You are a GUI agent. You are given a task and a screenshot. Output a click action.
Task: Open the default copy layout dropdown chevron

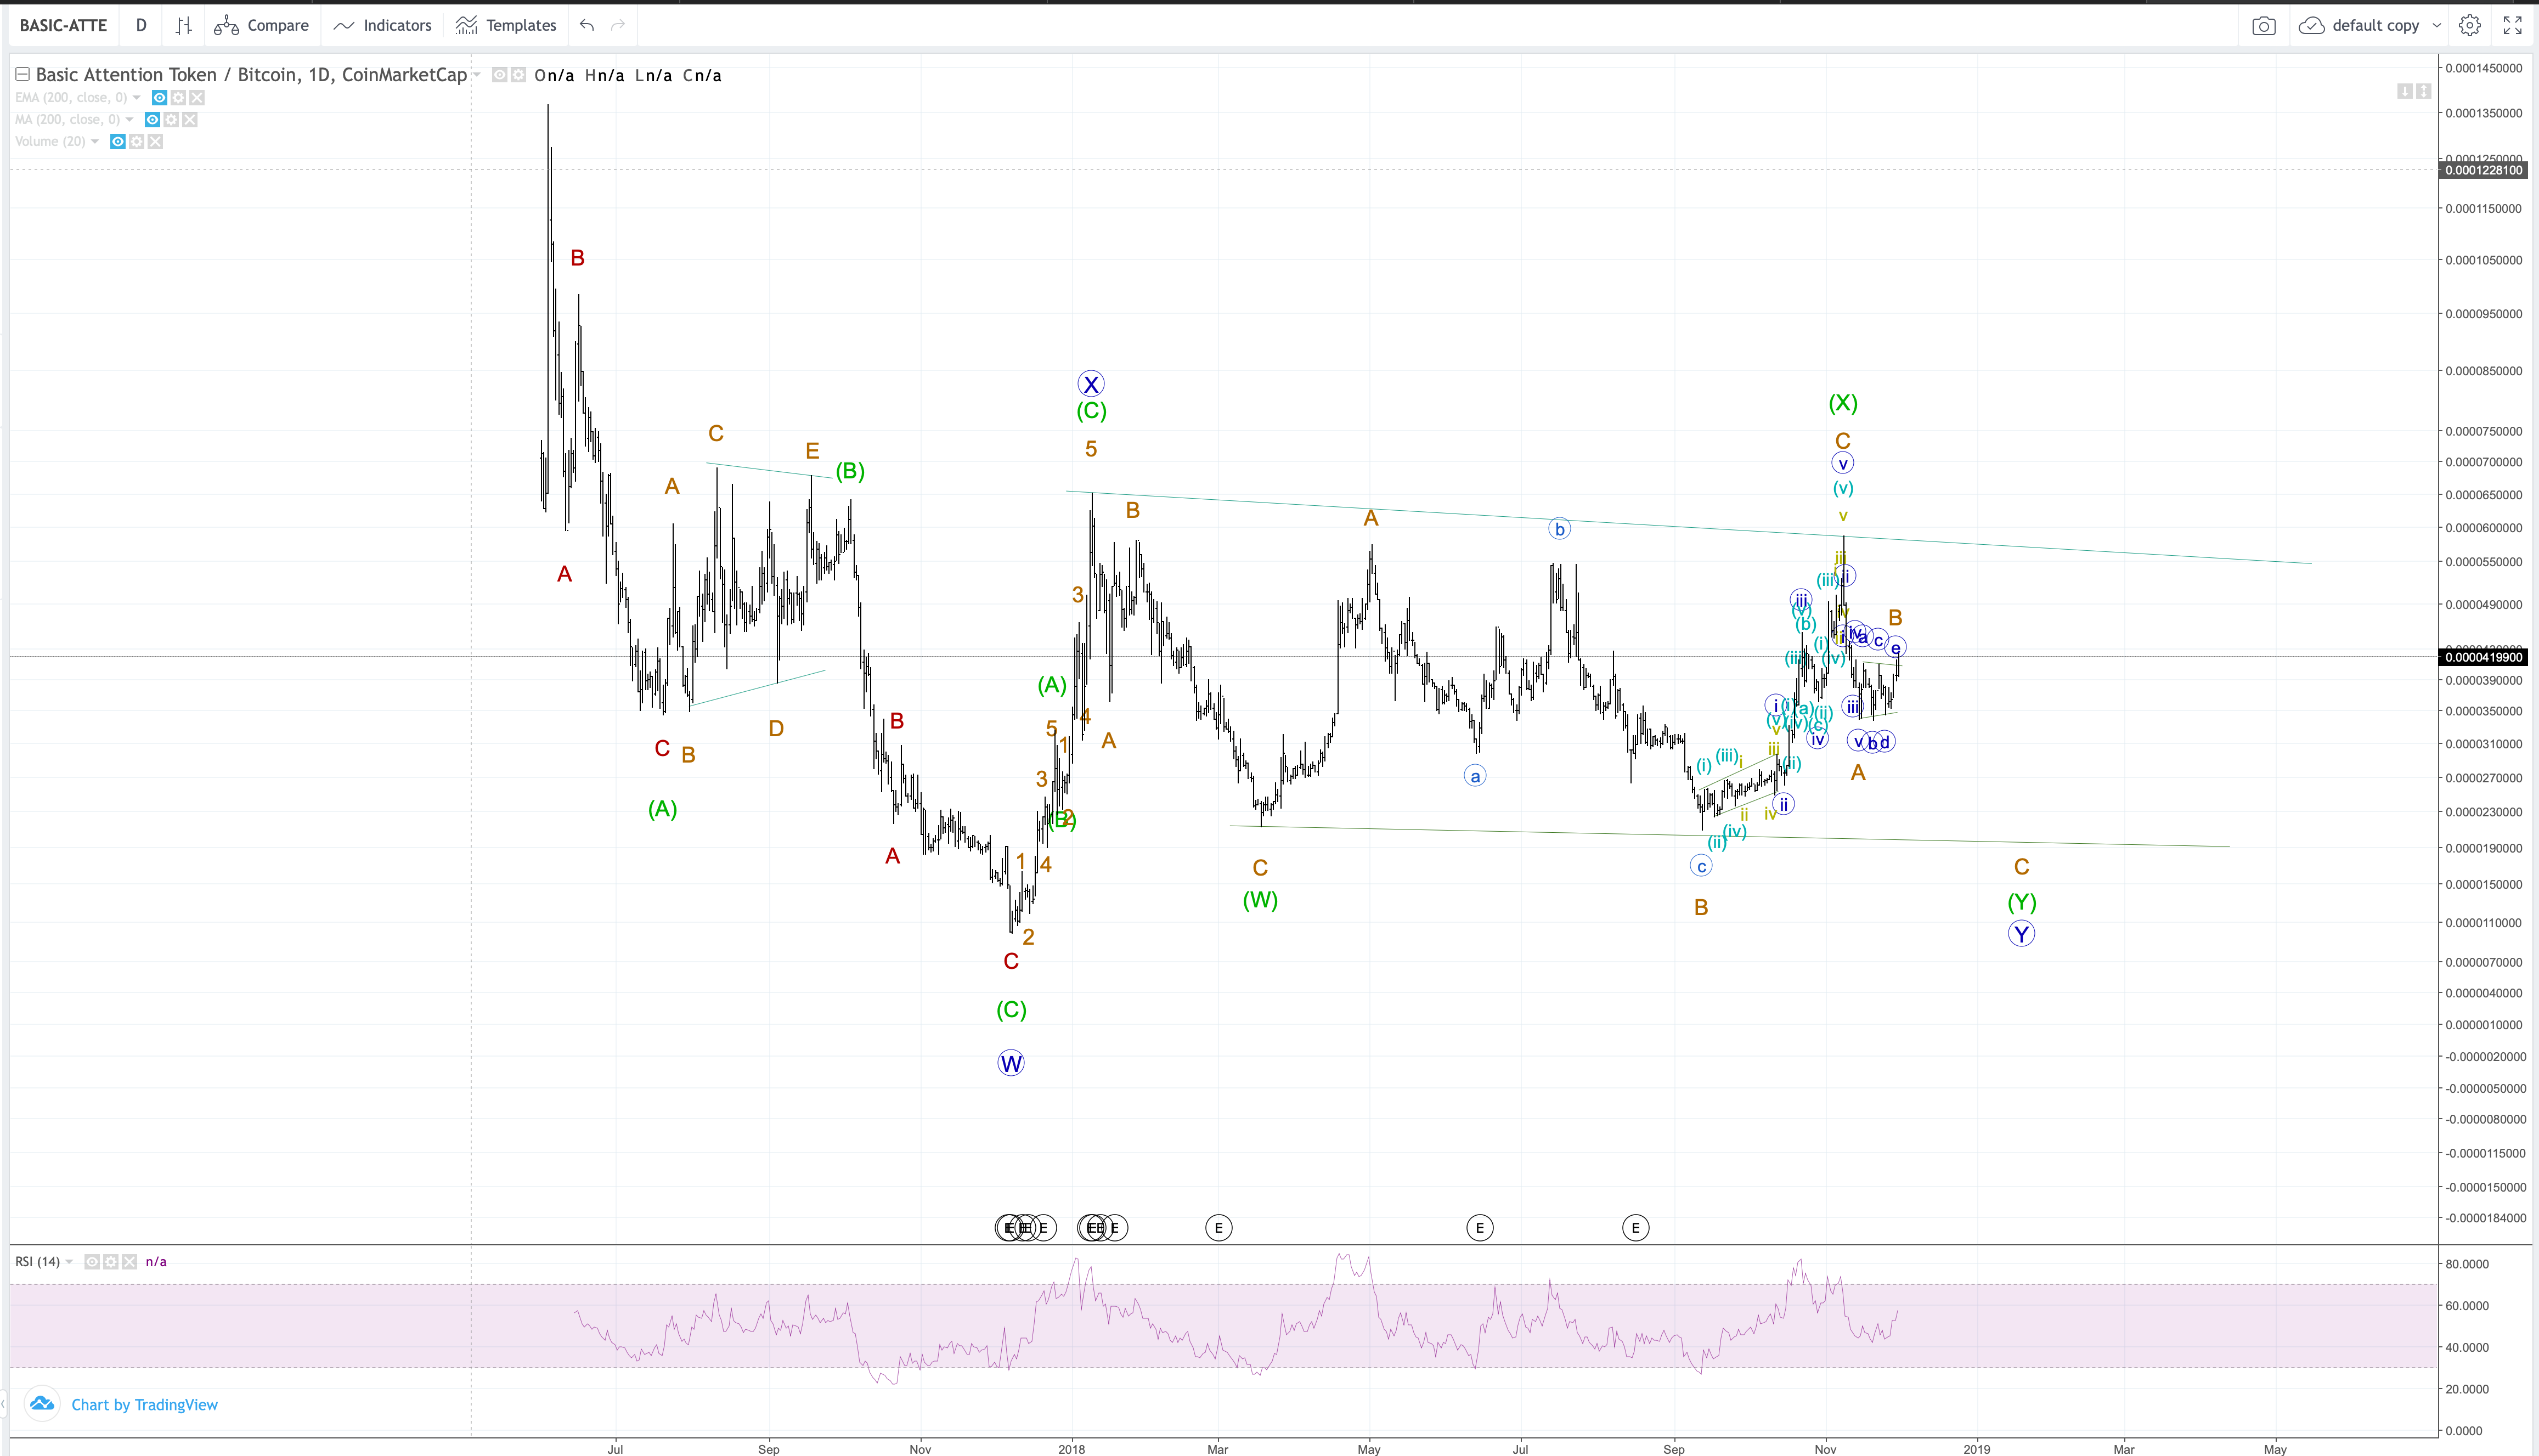pos(2437,26)
